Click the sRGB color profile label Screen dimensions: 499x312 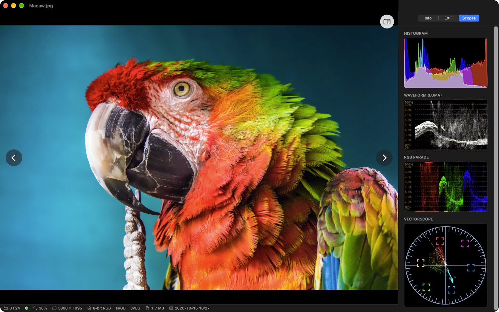[x=121, y=308]
